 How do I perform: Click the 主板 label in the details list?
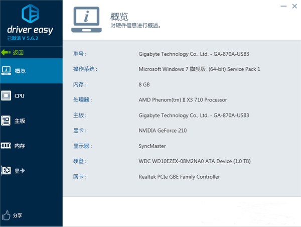click(80, 115)
